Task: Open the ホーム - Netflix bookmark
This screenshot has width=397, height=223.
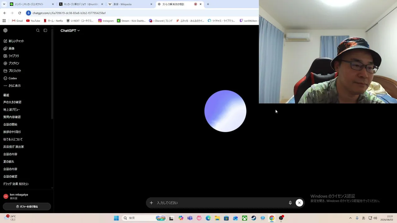Action: pos(53,21)
